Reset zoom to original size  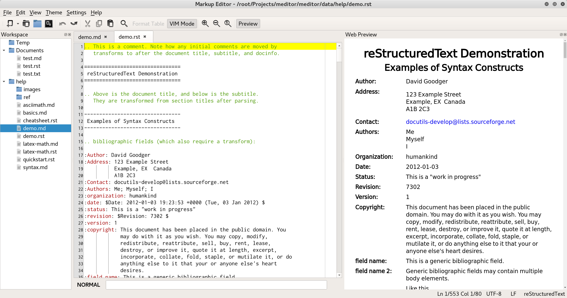coord(228,24)
